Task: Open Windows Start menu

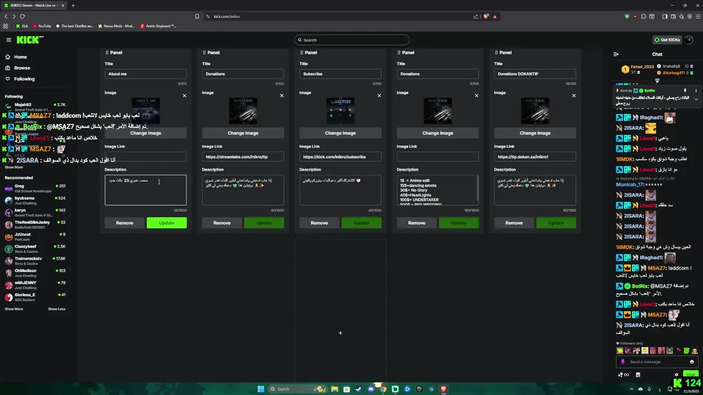Action: tap(261, 389)
